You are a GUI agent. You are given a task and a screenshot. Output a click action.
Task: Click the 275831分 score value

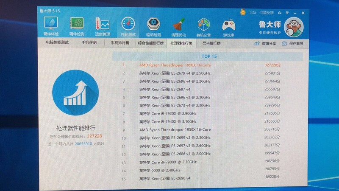point(272,73)
